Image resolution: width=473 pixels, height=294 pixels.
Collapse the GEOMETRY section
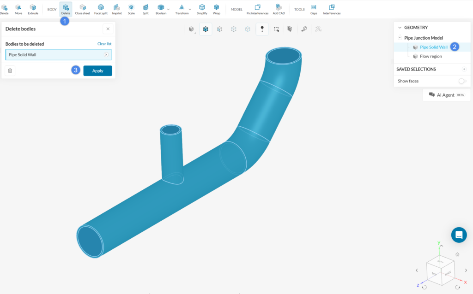pos(399,27)
